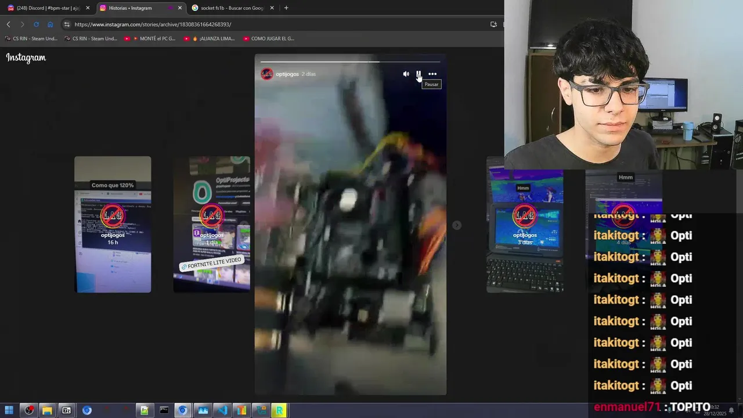Open the 'Fortnite Lite Video' story thumbnail
This screenshot has width=743, height=418.
[x=212, y=225]
